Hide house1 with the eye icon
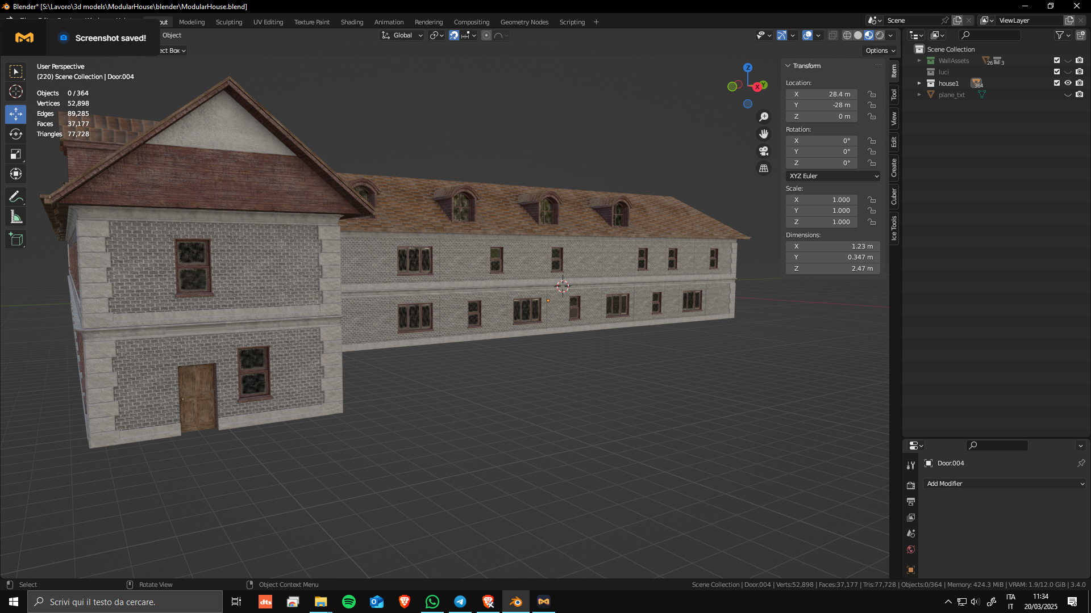Screen dimensions: 1091x613 [x=1068, y=83]
